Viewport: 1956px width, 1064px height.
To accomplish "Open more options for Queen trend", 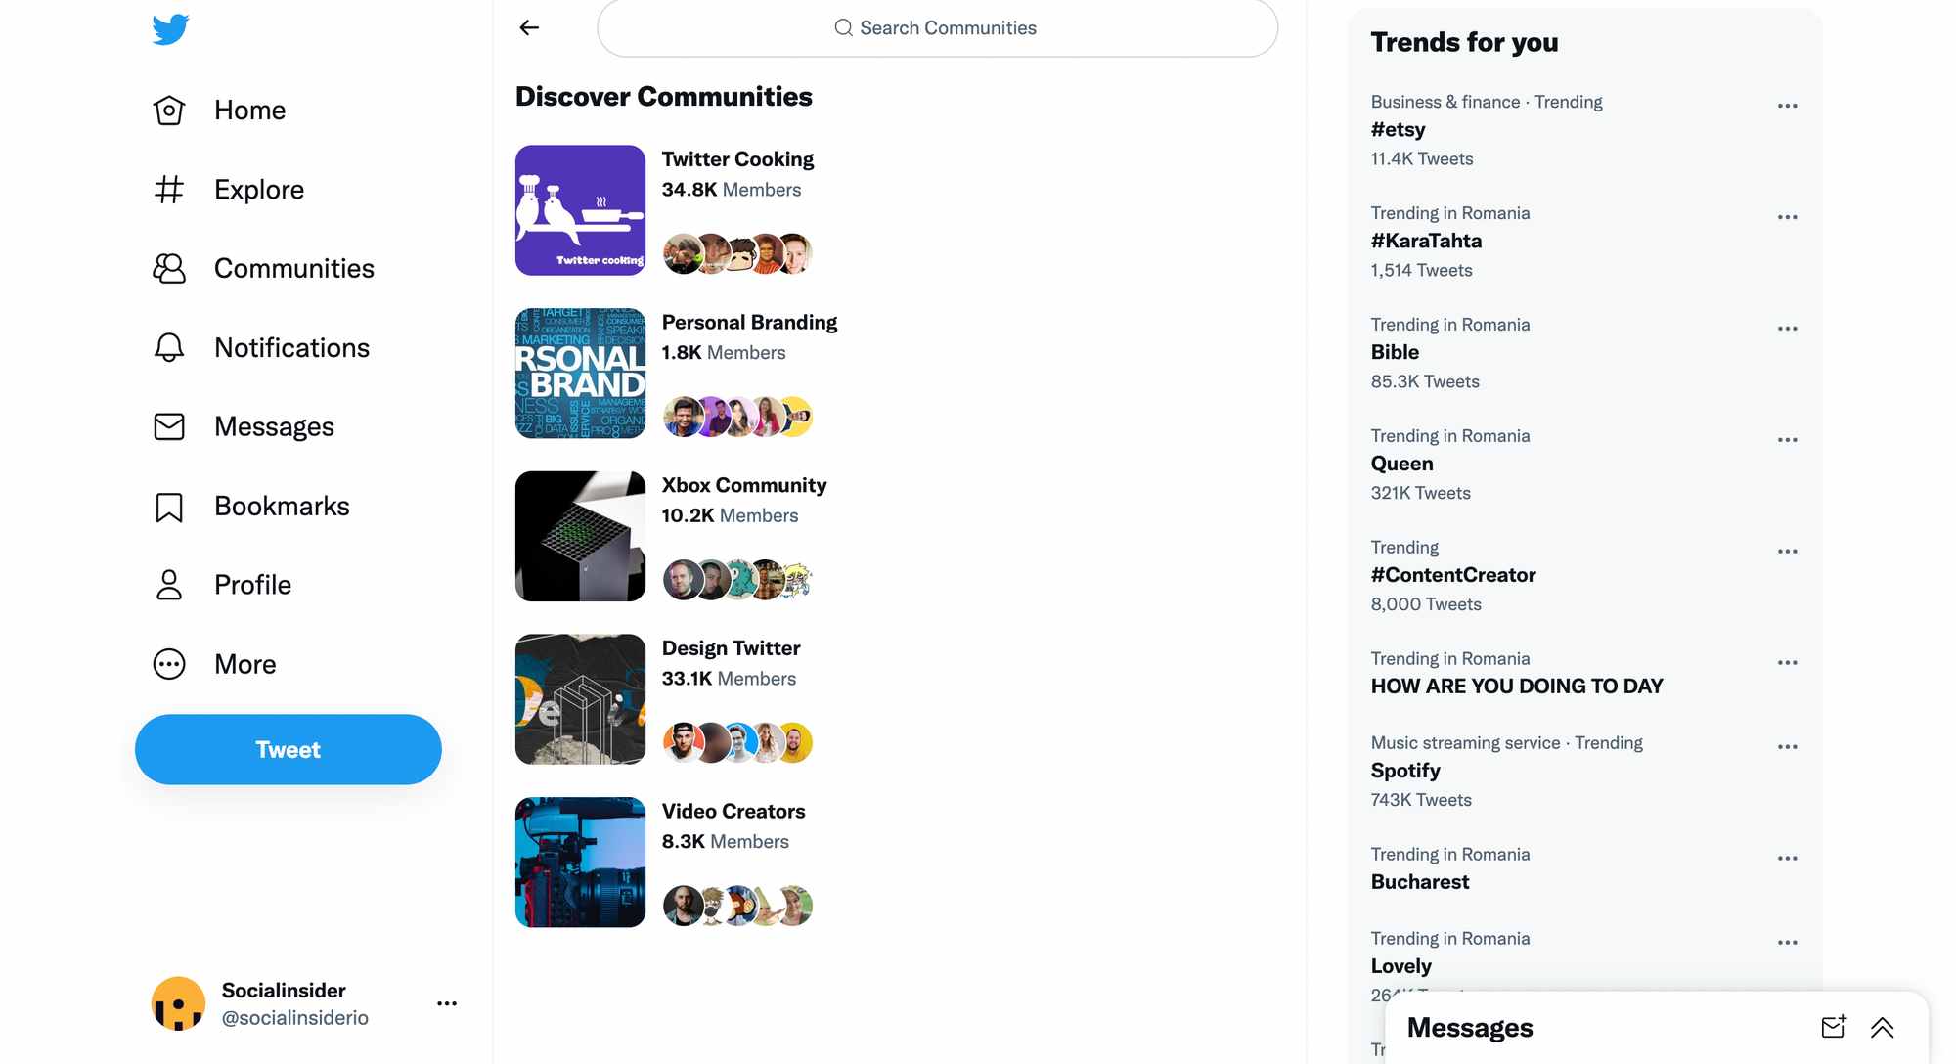I will [x=1788, y=440].
